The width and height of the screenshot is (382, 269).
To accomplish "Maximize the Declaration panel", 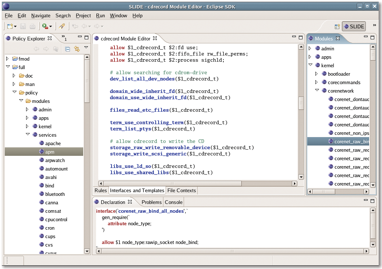I will pyautogui.click(x=372, y=201).
